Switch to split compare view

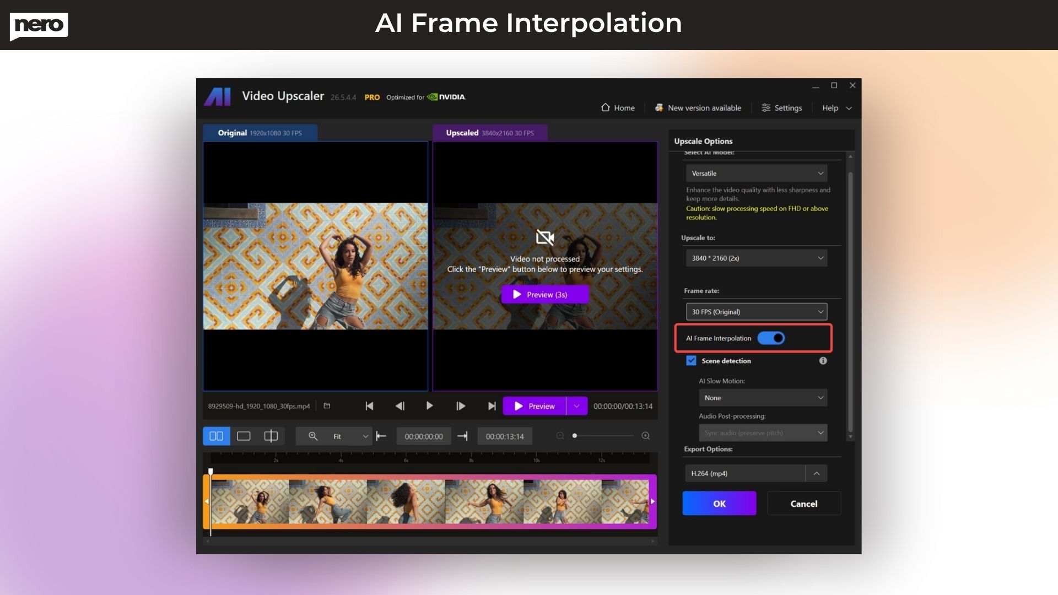coord(271,436)
